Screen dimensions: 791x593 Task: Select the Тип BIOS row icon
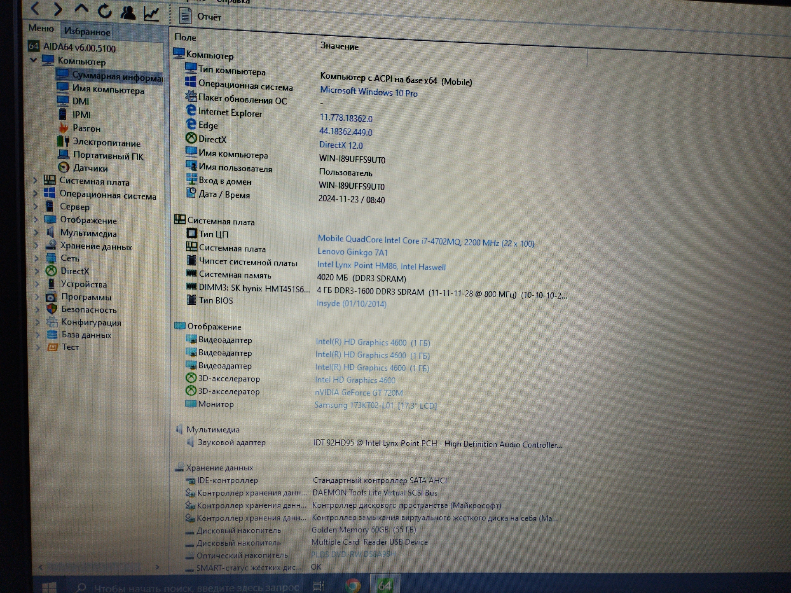192,299
